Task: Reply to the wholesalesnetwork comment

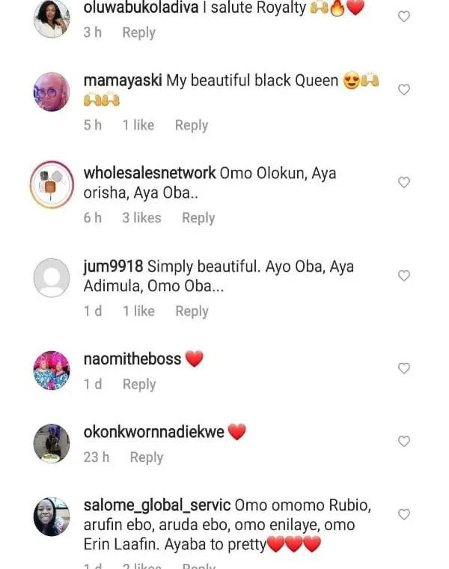Action: click(x=198, y=218)
